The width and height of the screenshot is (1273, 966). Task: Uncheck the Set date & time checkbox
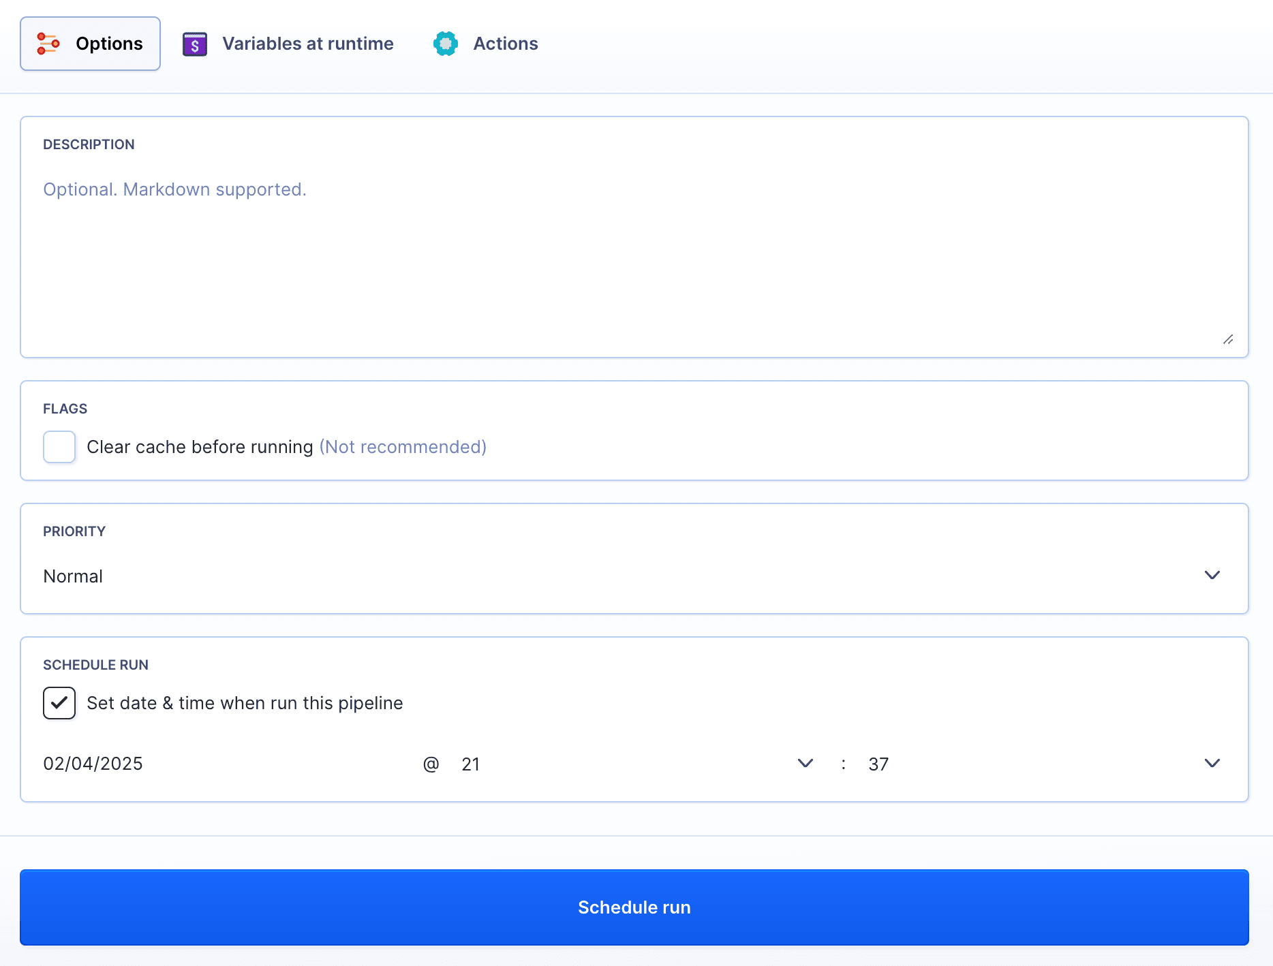click(59, 703)
